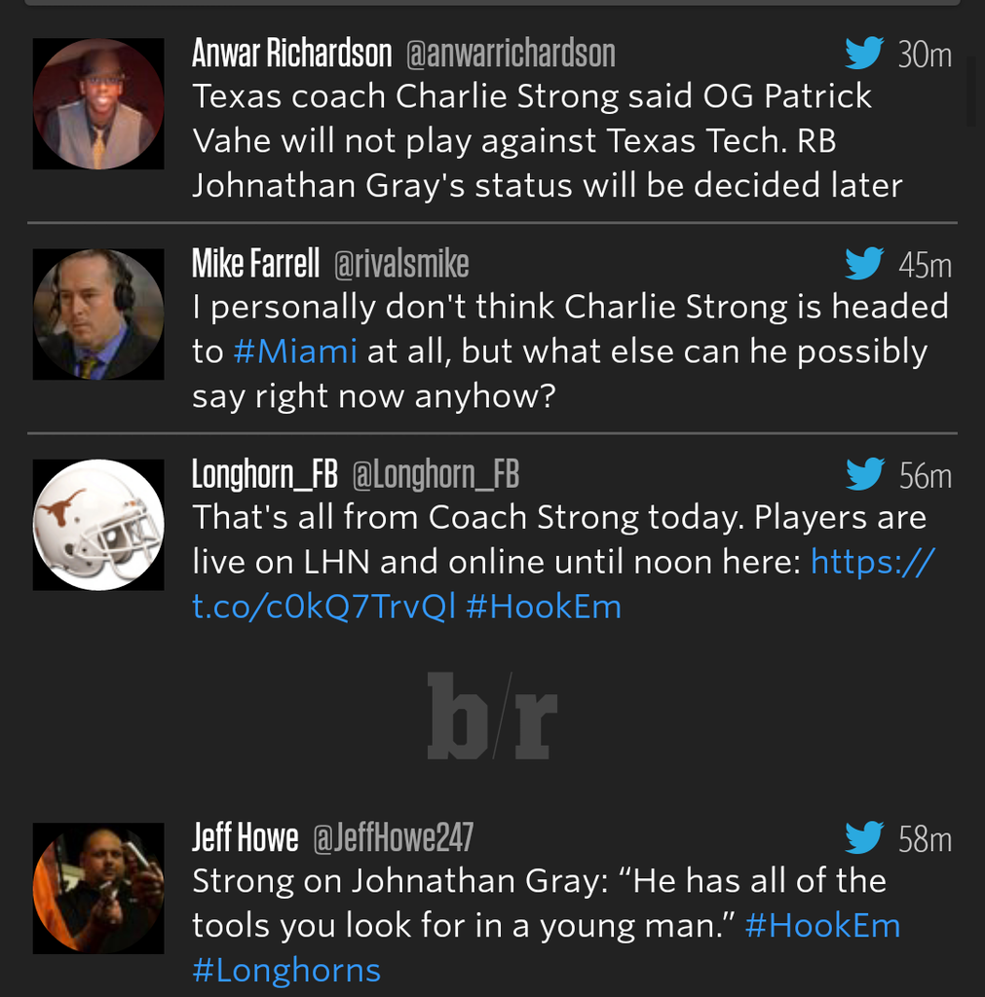
Task: Open the @anwarrichardson handle
Action: pos(510,54)
